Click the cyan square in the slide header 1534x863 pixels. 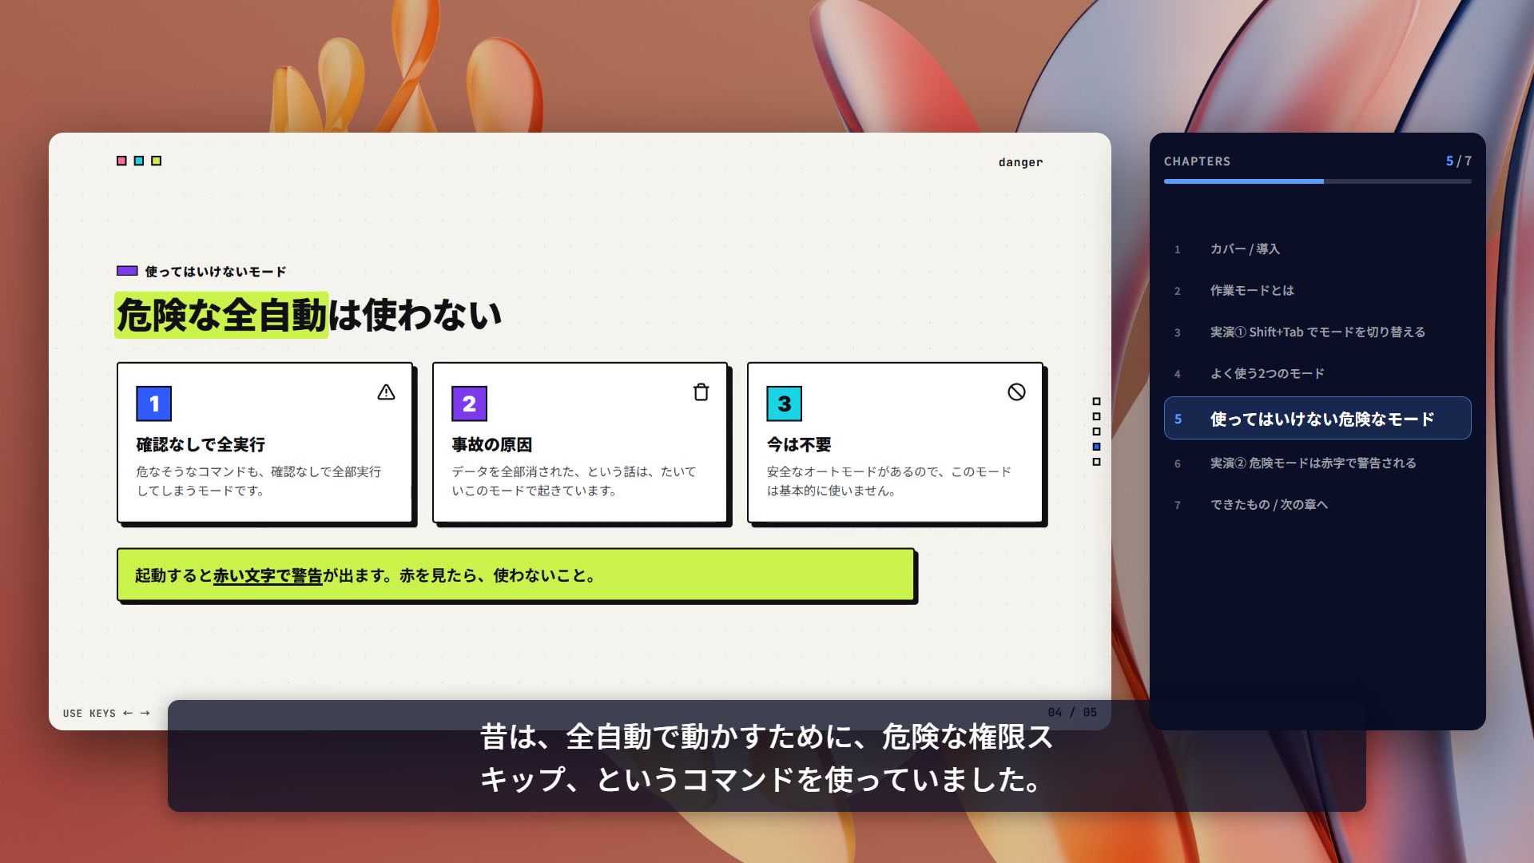click(x=139, y=161)
